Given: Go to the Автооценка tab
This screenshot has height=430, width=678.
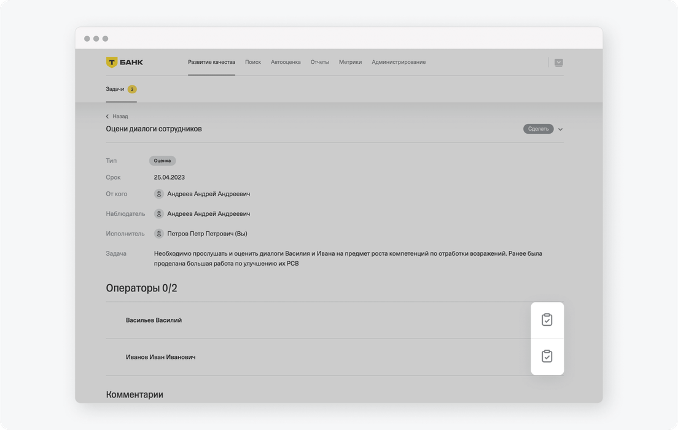Looking at the screenshot, I should point(286,62).
